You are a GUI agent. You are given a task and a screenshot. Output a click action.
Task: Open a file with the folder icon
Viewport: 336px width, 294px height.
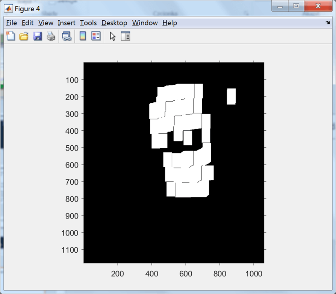point(24,36)
